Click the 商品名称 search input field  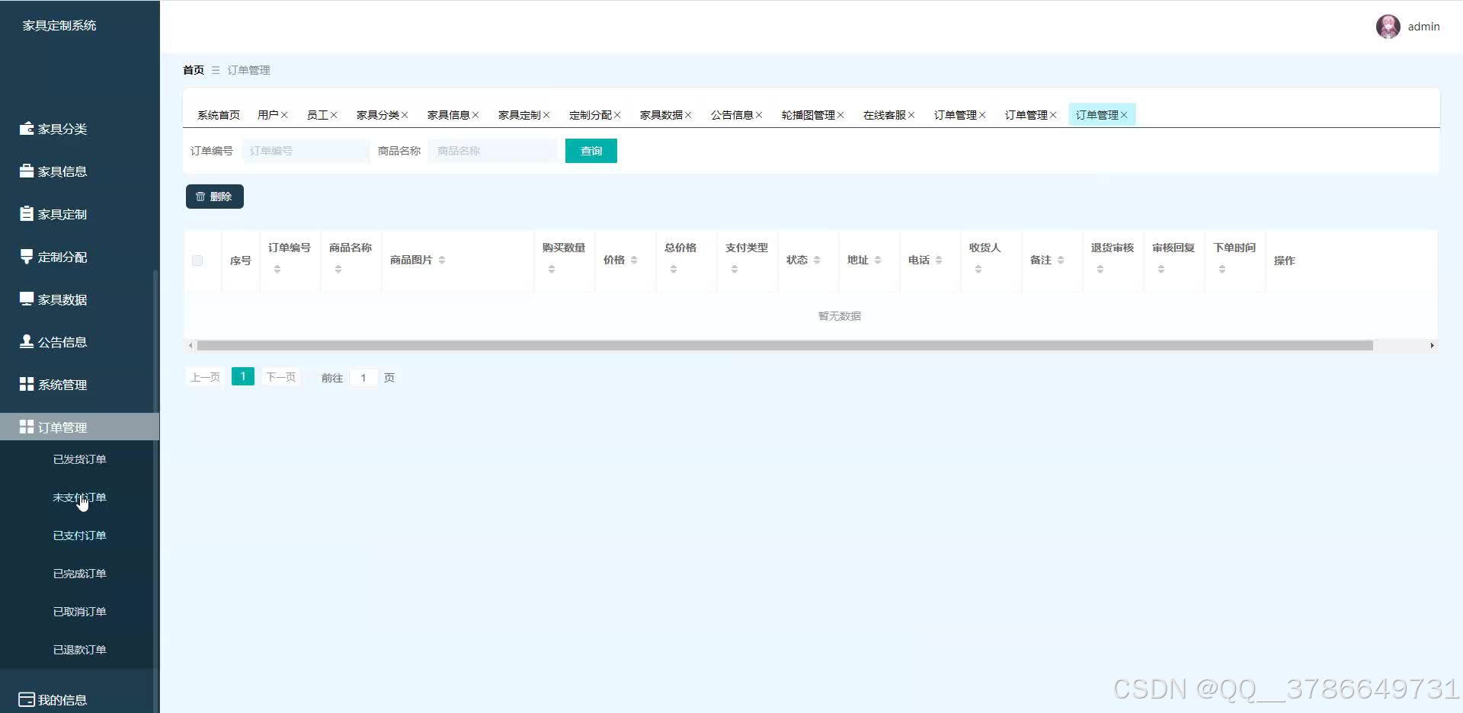pos(492,151)
